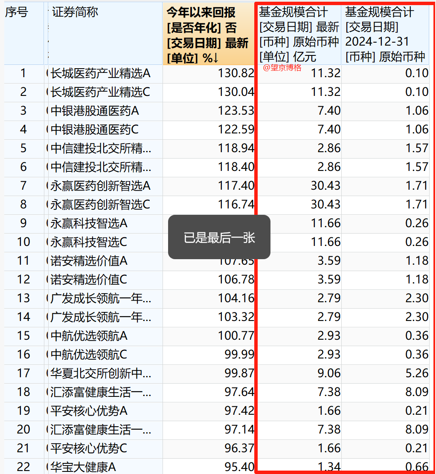Screen dimensions: 436x474
Task: Click return value 97.42
Action: pos(239,410)
